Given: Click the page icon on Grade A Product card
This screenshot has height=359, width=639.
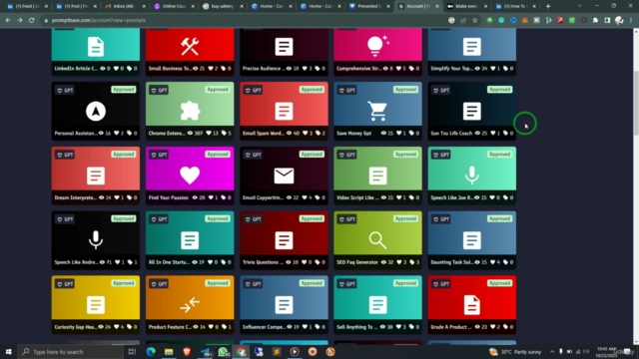Looking at the screenshot, I should [471, 305].
